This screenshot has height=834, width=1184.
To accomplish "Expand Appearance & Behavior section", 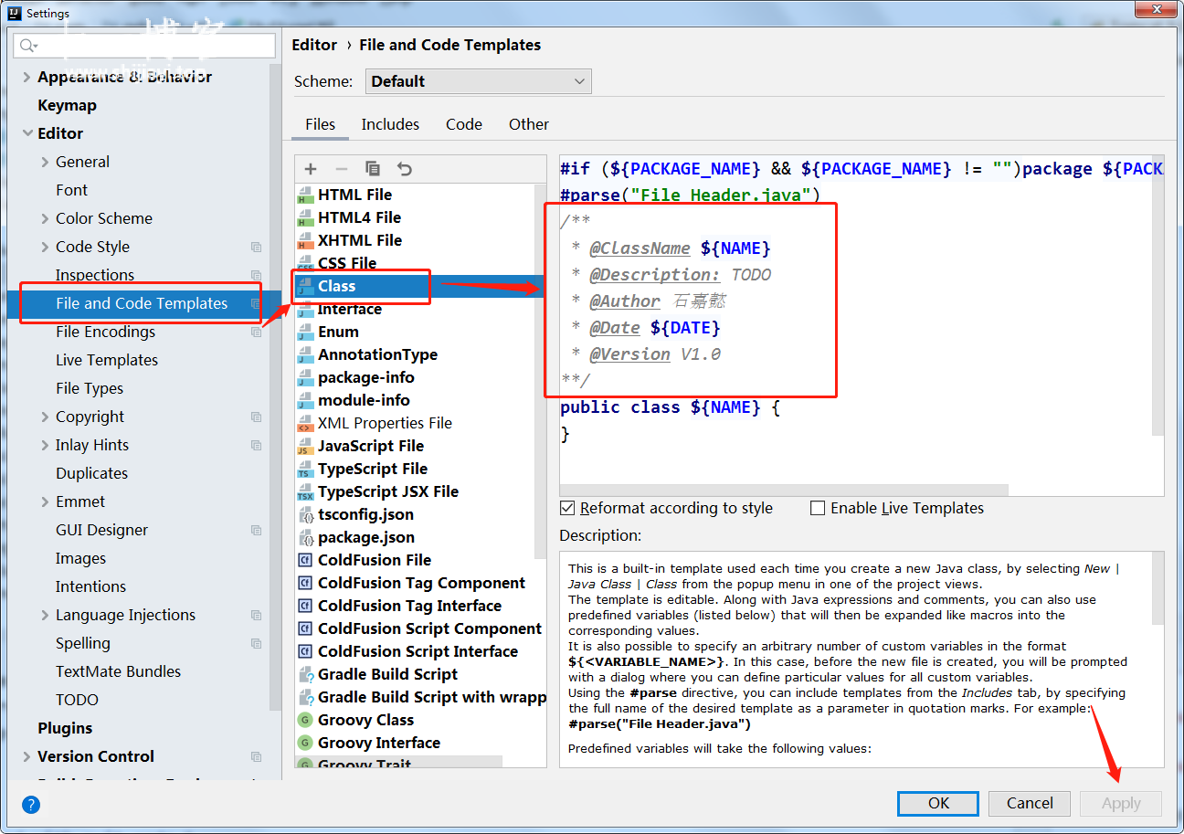I will tap(26, 77).
